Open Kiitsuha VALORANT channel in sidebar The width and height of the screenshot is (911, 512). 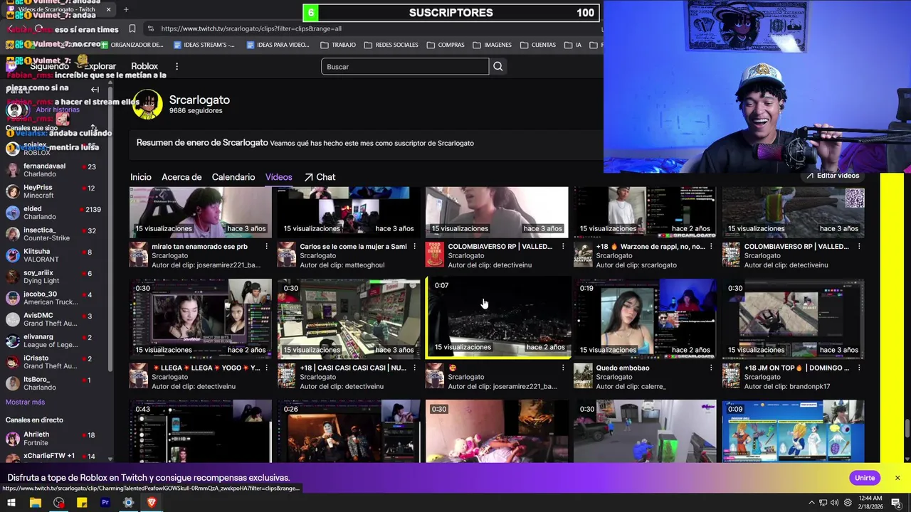click(x=53, y=255)
